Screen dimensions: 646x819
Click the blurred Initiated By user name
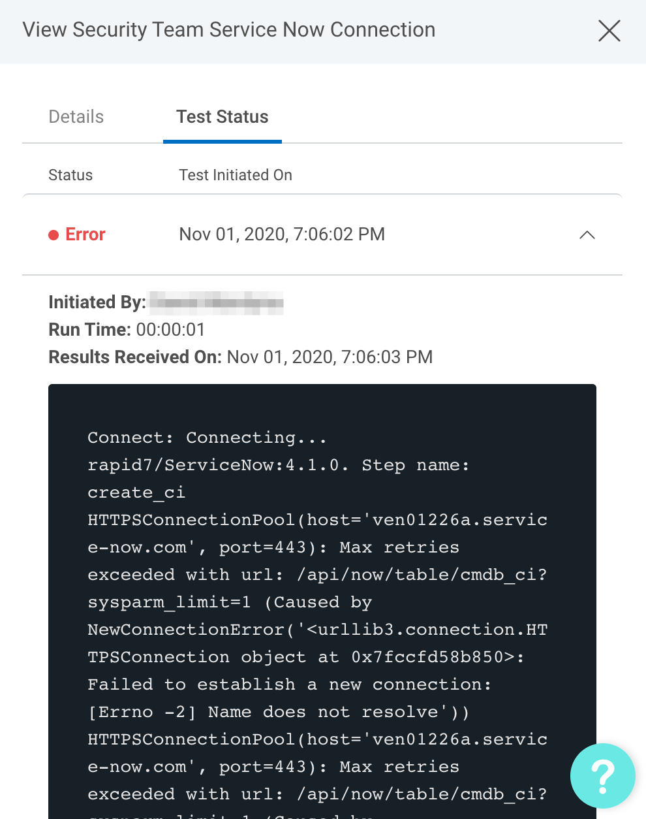coord(217,303)
